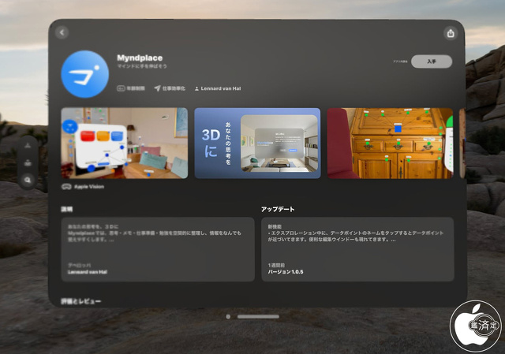Select the middle icon in left sidebar
Viewport: 505px width, 354px height.
tap(28, 163)
